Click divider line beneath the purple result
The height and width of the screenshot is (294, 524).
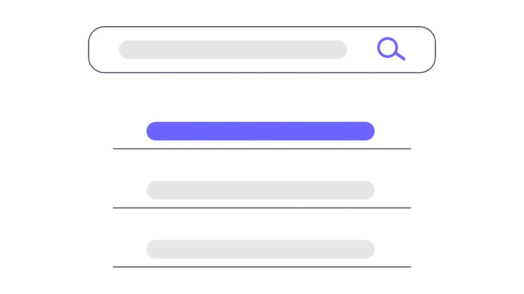(262, 149)
